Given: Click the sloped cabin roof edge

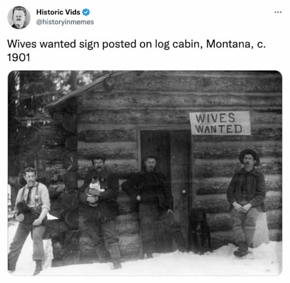Looking at the screenshot, I should click(x=80, y=91).
